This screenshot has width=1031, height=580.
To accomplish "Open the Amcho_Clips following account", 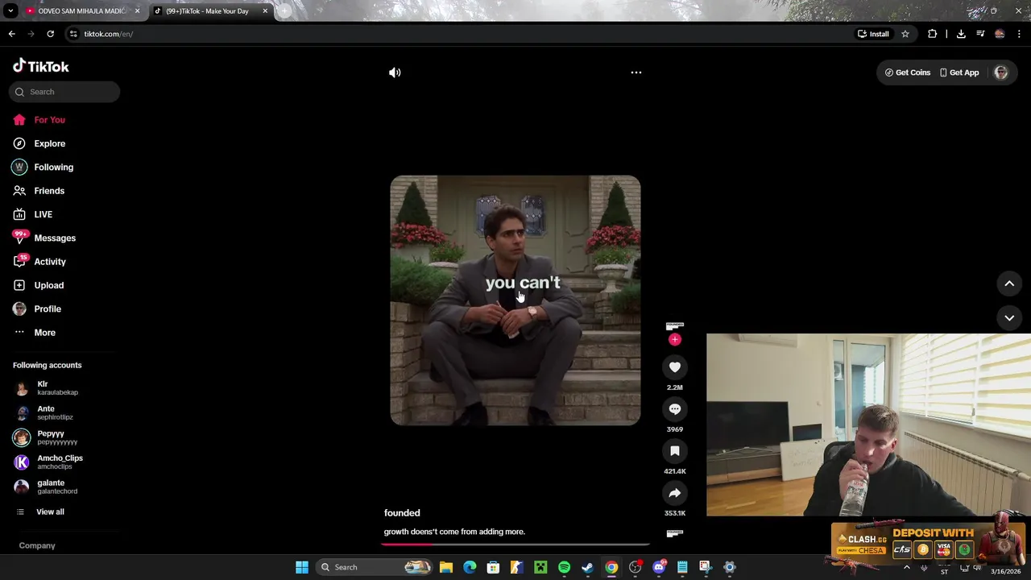I will [48, 462].
